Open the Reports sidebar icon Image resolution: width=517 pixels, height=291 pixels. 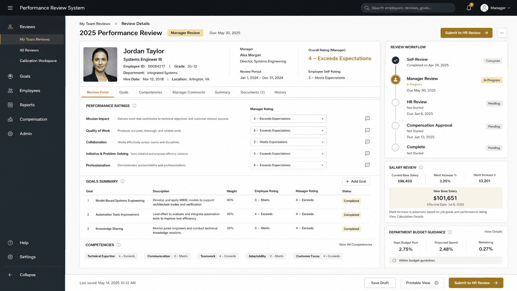[10, 105]
